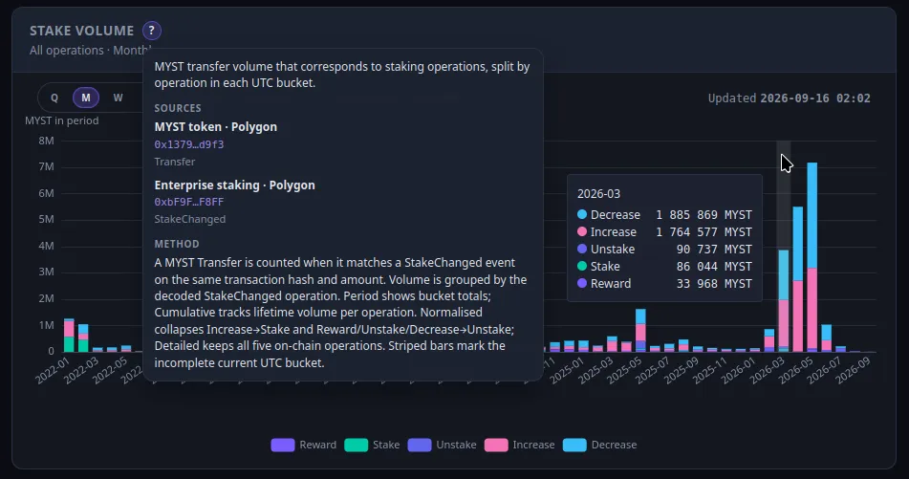The height and width of the screenshot is (479, 909).
Task: Click the Increase 1 764 577 MYST tooltip row
Action: 664,232
